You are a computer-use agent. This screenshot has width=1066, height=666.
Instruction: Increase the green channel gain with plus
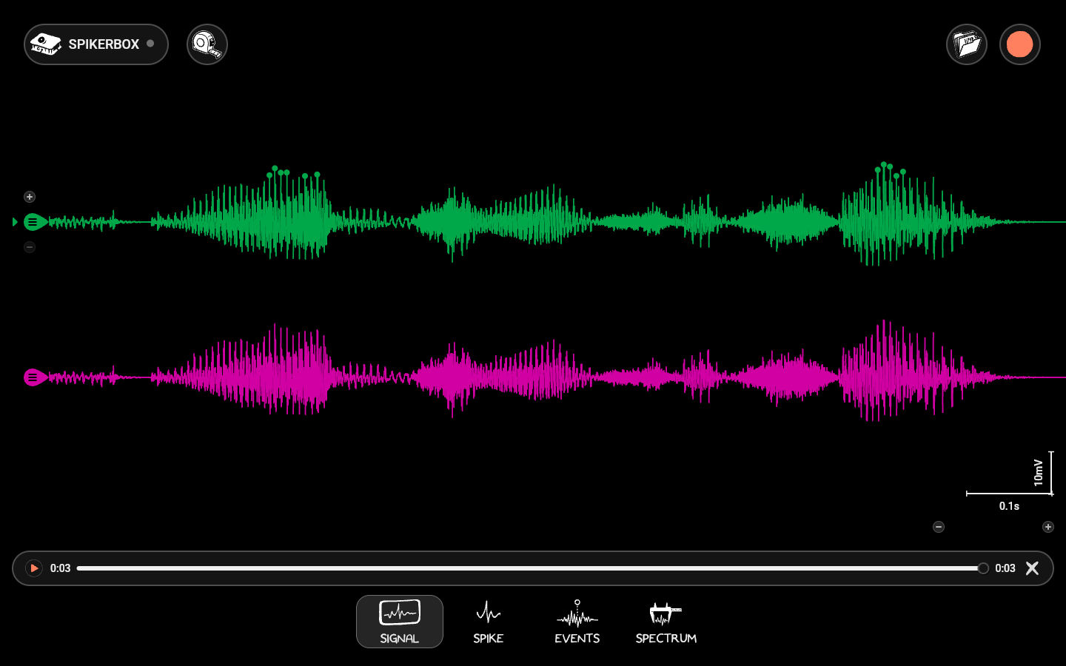pos(30,197)
